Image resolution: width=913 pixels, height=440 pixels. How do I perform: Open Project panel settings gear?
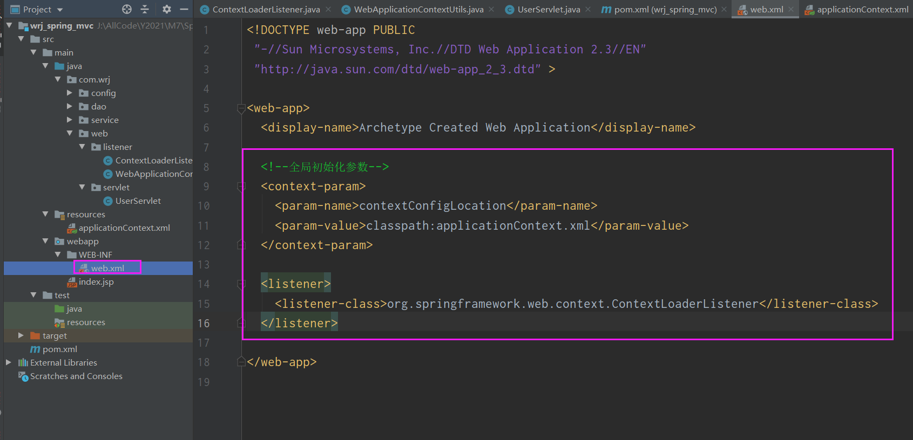167,9
